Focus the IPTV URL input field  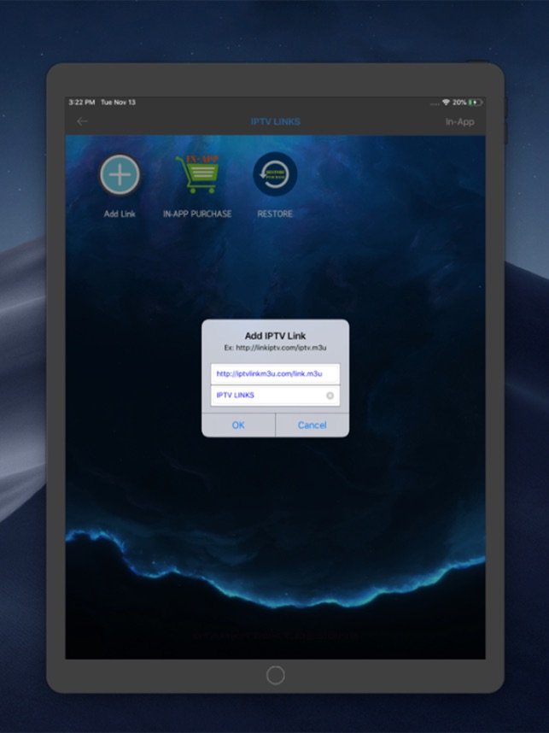(x=275, y=374)
